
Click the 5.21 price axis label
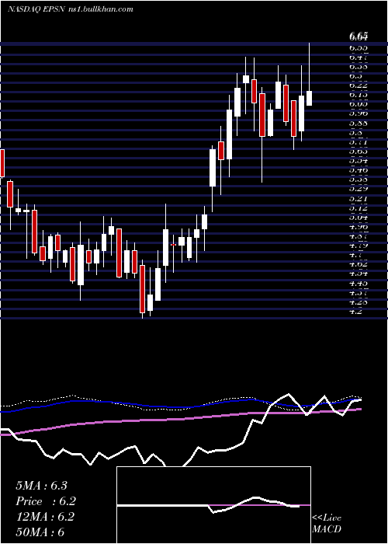359,199
